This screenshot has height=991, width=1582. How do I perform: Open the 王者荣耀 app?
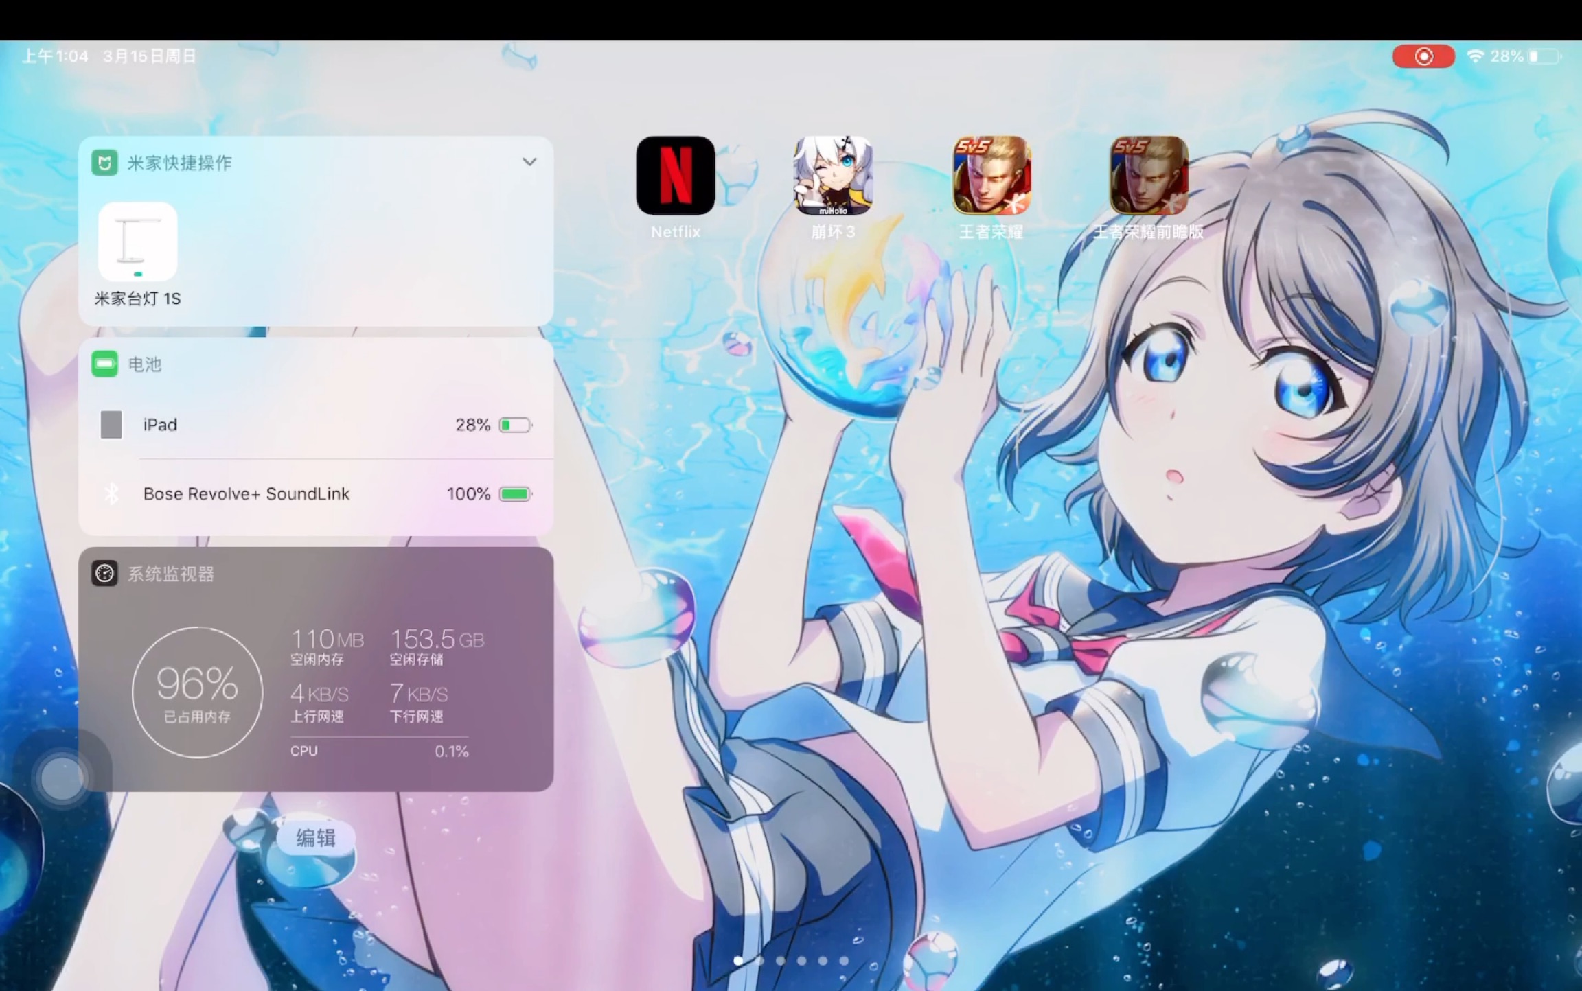pyautogui.click(x=991, y=176)
